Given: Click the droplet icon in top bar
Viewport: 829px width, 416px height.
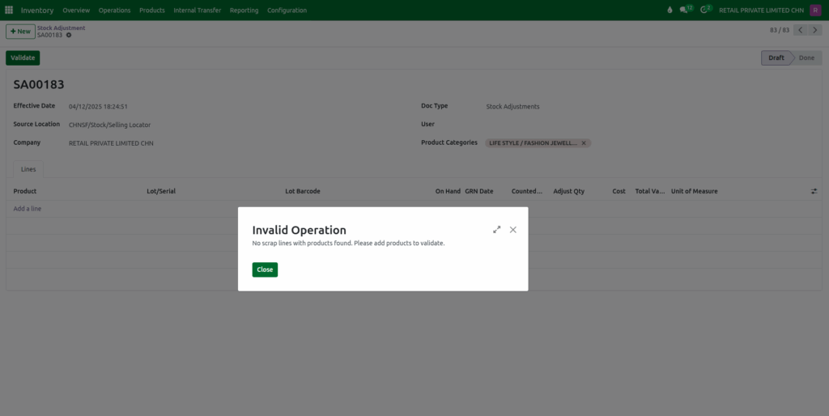Looking at the screenshot, I should pos(670,10).
